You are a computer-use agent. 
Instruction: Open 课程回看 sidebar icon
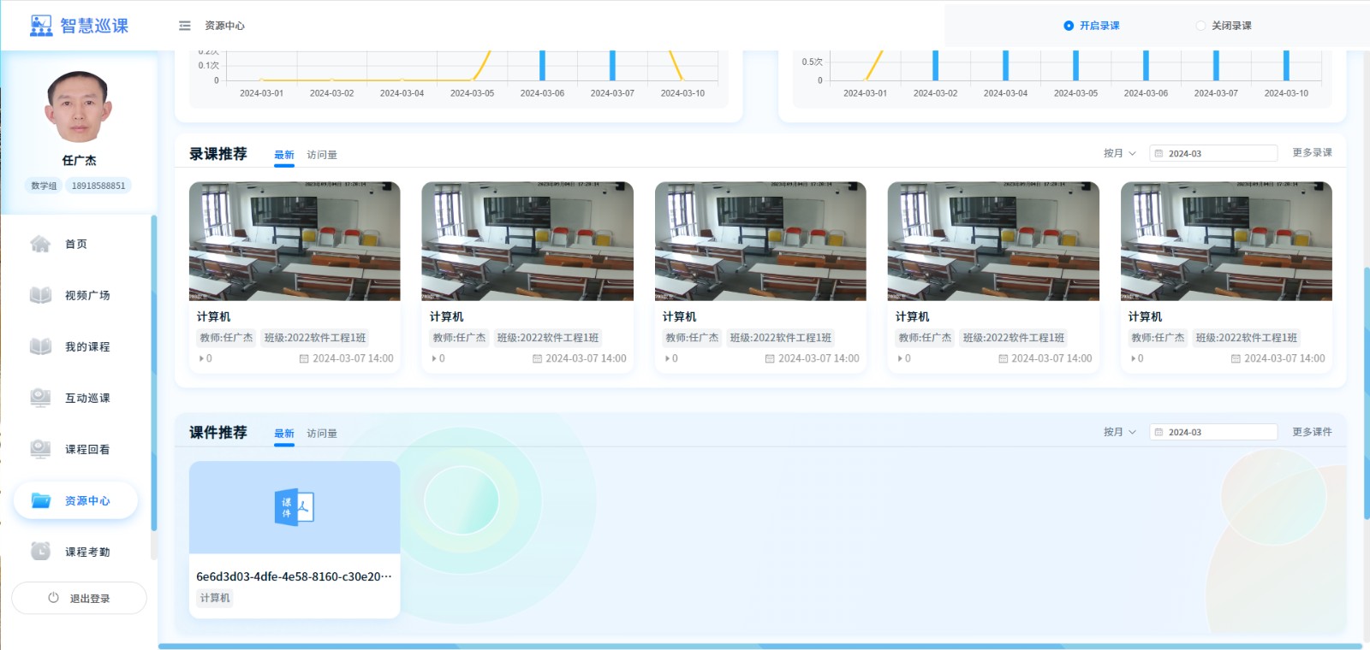point(40,449)
